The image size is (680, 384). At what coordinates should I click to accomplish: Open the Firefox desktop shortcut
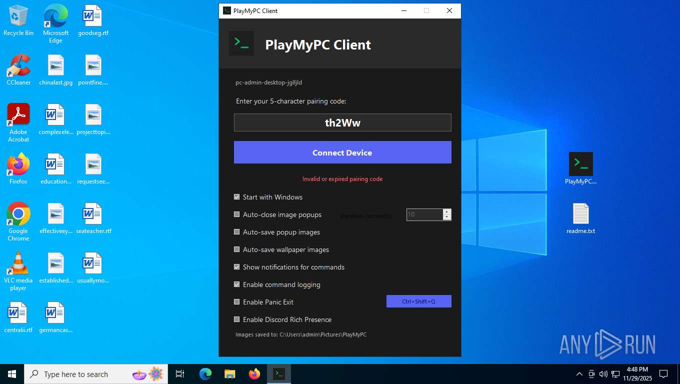(18, 169)
